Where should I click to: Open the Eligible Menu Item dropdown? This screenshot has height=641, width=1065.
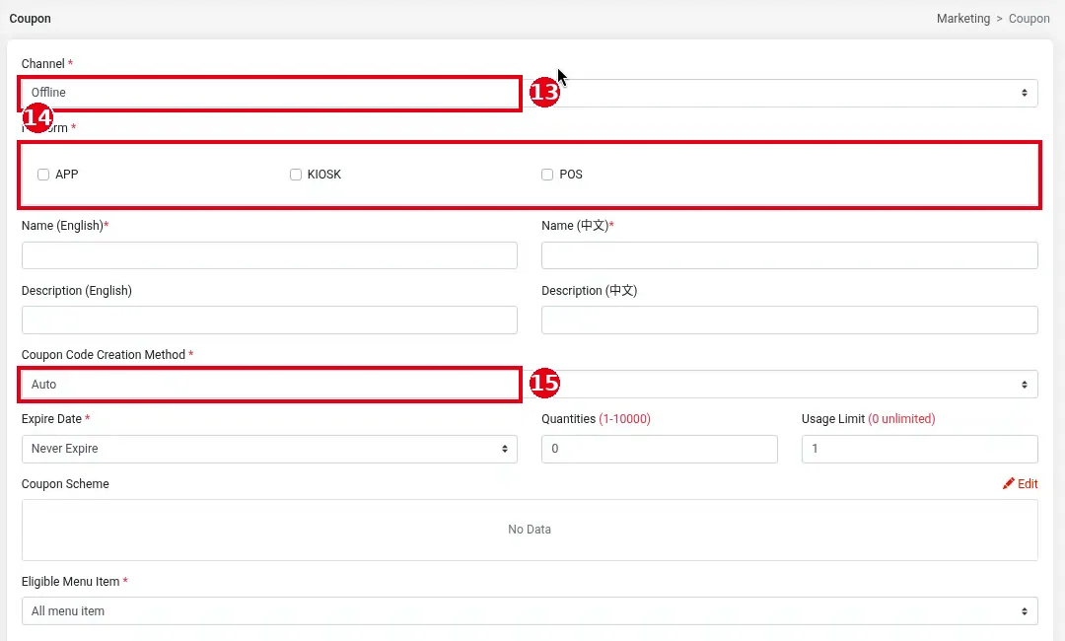pos(530,611)
